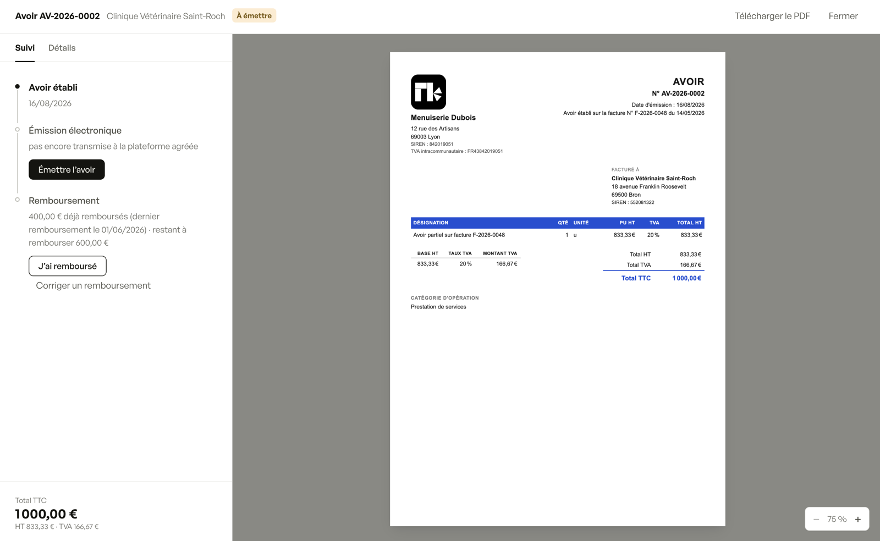880x541 pixels.
Task: Click the Remboursement step heading
Action: point(64,201)
